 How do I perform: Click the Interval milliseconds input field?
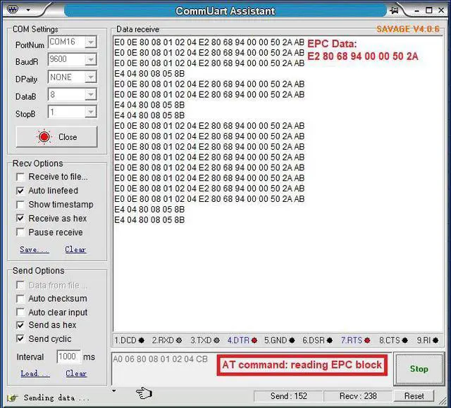point(68,357)
